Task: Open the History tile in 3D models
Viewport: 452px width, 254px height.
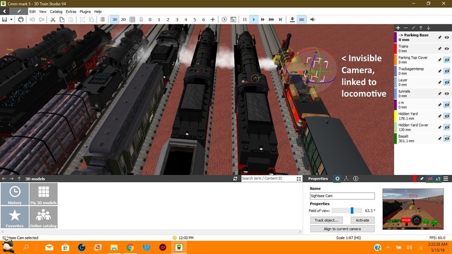Action: tap(14, 194)
